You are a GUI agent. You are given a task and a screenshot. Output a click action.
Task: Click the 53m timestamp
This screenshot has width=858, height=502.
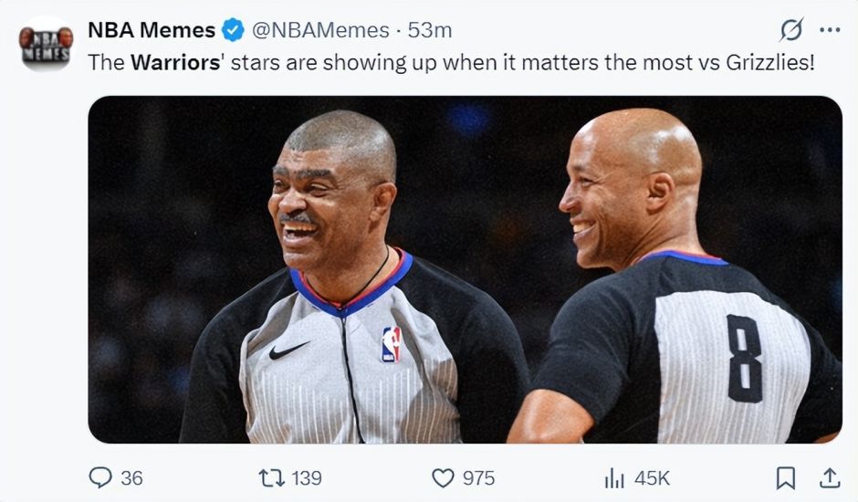click(430, 30)
